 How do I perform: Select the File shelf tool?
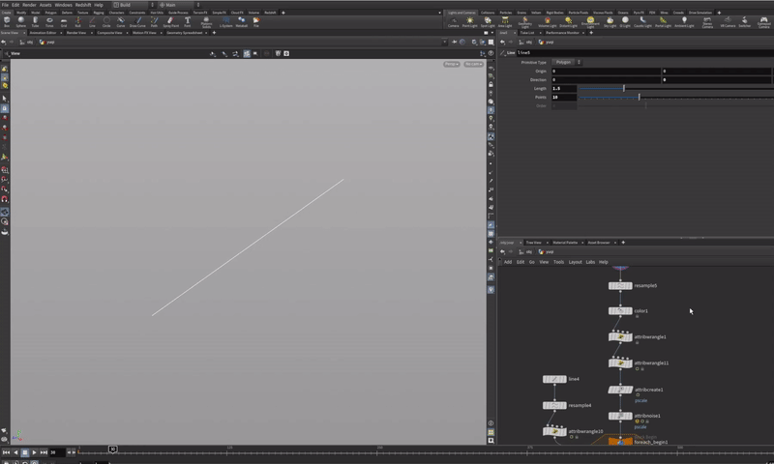coord(256,21)
